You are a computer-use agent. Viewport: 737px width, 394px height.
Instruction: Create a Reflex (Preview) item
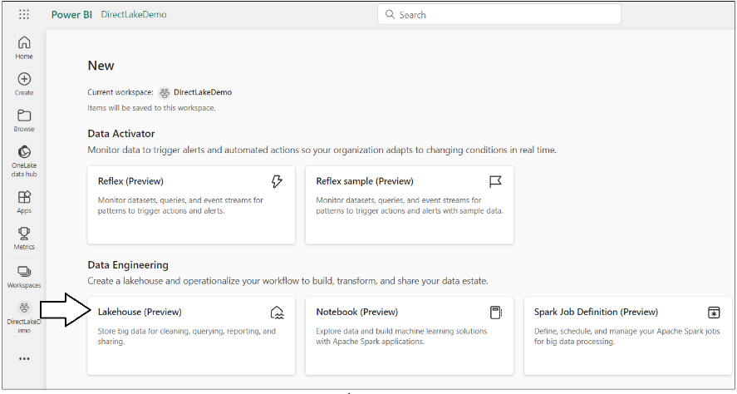click(191, 205)
